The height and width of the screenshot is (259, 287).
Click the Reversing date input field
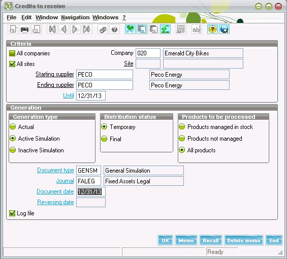pos(91,202)
